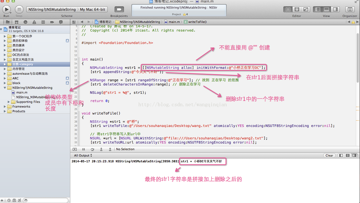360x203 pixels.
Task: Select the block folder row
Action: 35,83
